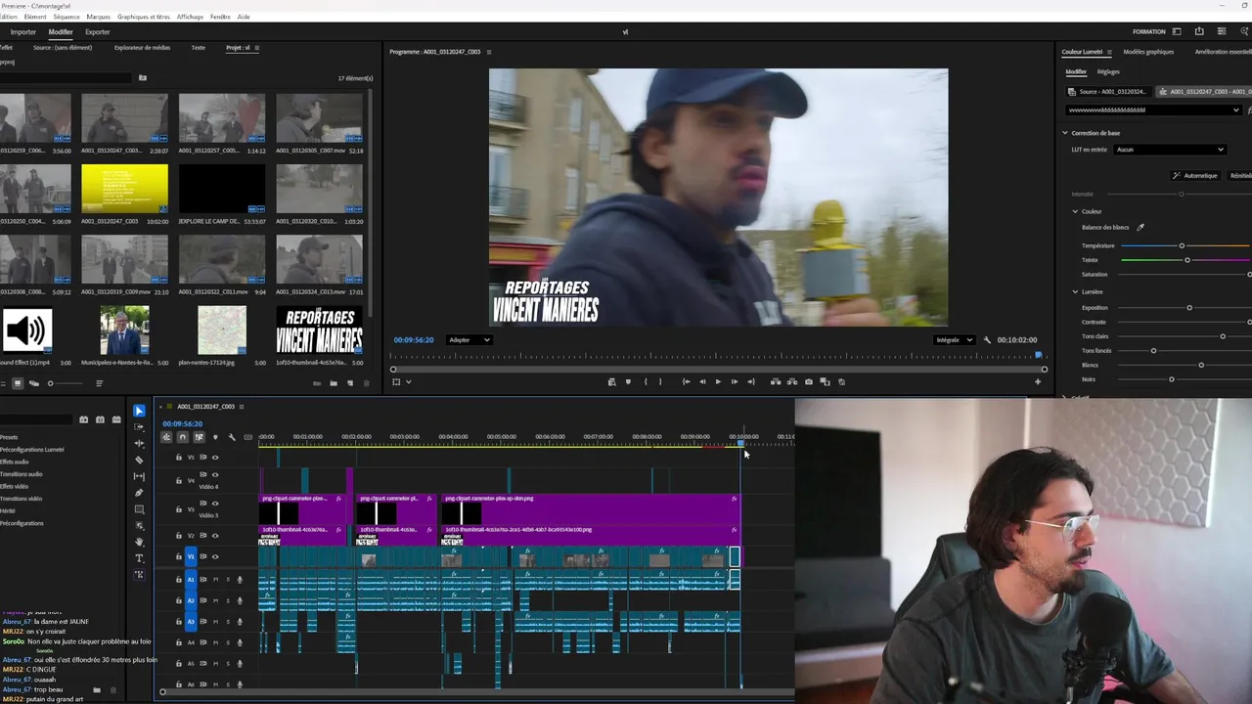
Task: Select the Ripple Edit tool
Action: (139, 444)
